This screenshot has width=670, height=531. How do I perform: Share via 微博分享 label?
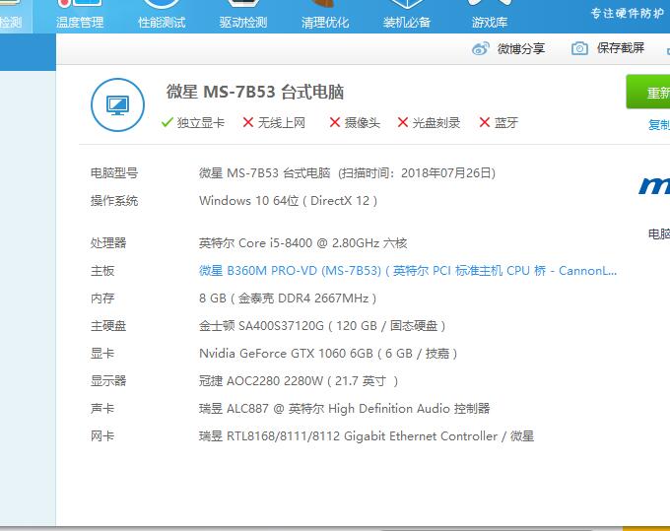[x=521, y=48]
